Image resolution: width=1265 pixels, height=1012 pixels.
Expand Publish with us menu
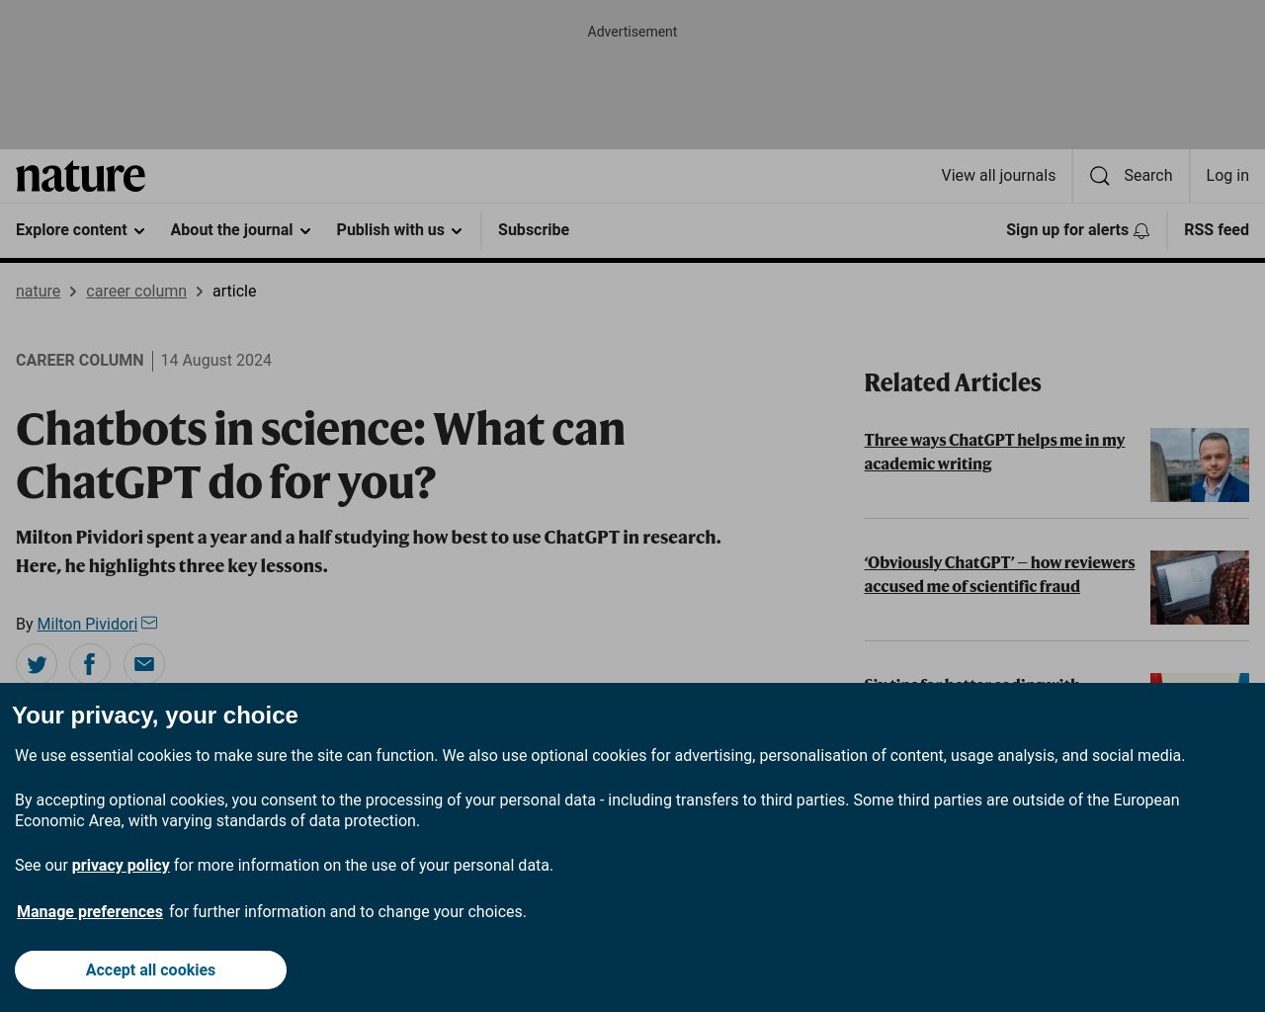pyautogui.click(x=399, y=230)
